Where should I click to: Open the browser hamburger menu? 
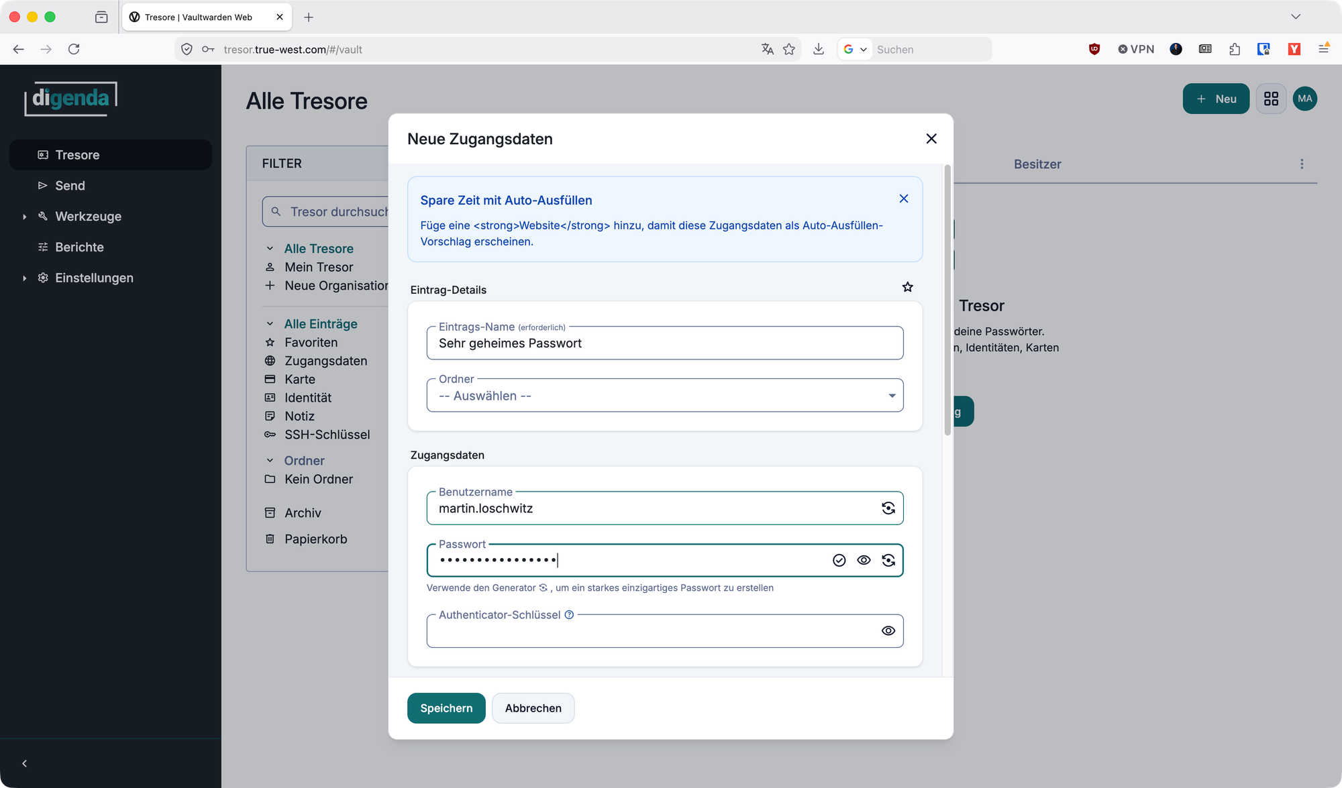point(1323,49)
